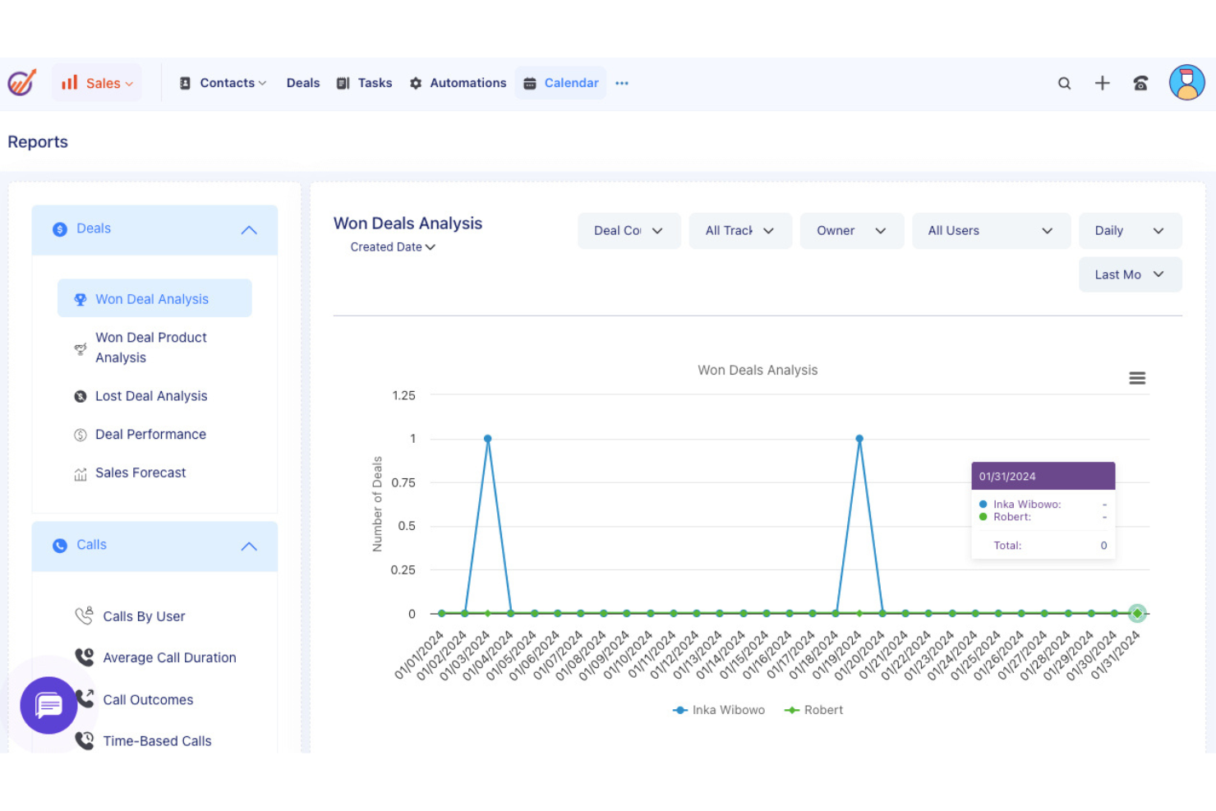
Task: Open the Deals item in the top navigation
Action: point(302,82)
